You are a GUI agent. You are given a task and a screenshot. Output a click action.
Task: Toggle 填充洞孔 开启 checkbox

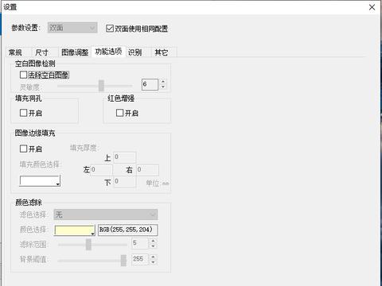click(23, 113)
